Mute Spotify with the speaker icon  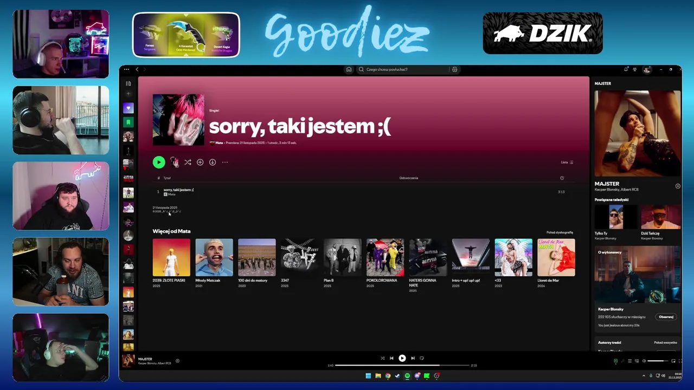(644, 361)
